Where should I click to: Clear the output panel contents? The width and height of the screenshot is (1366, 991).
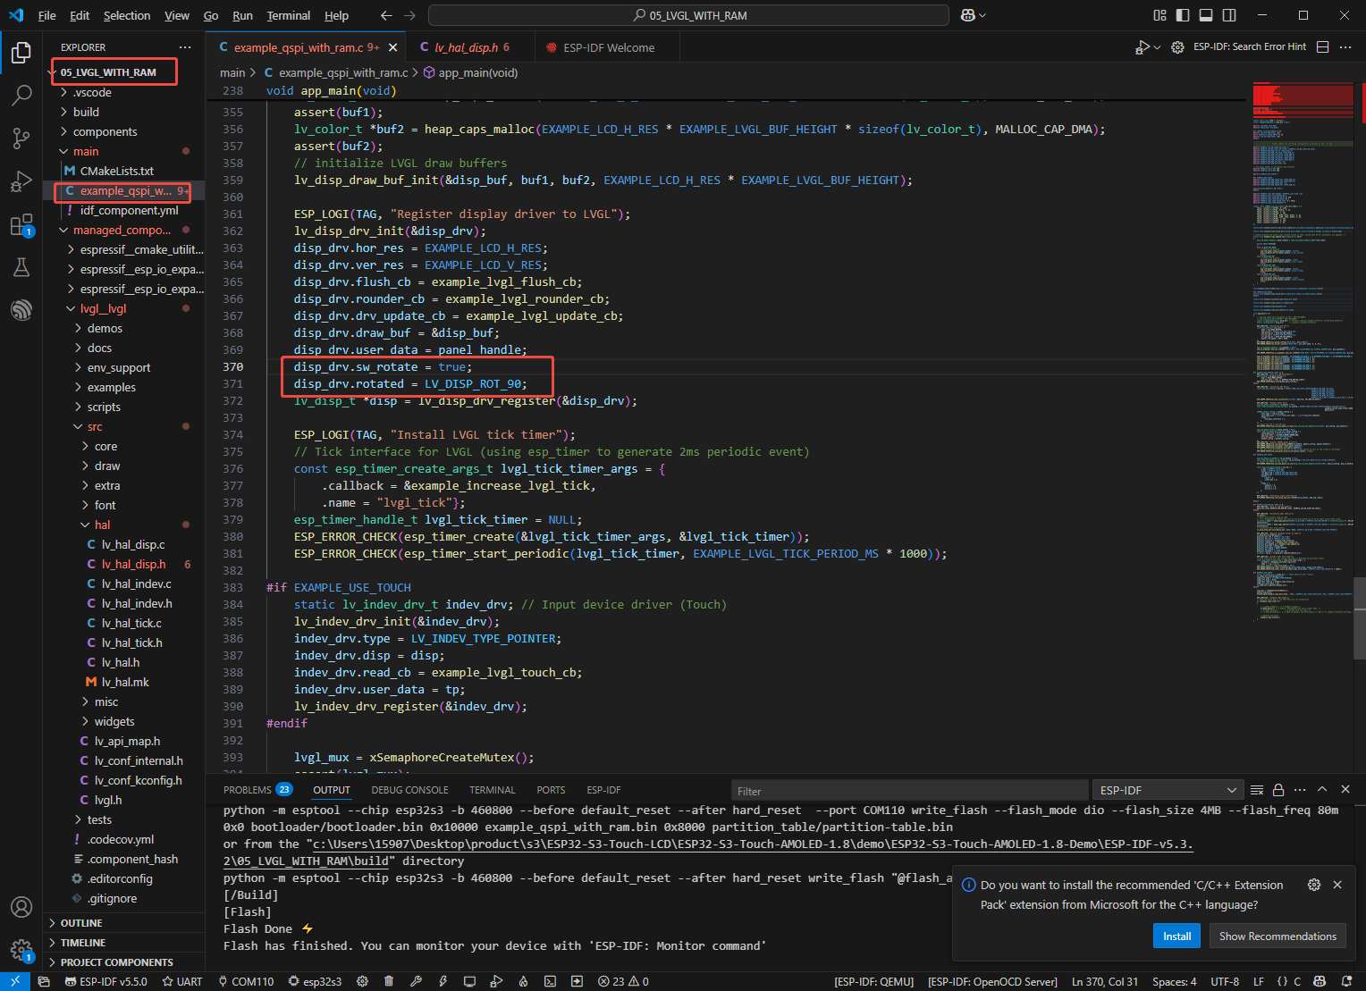coord(1256,790)
